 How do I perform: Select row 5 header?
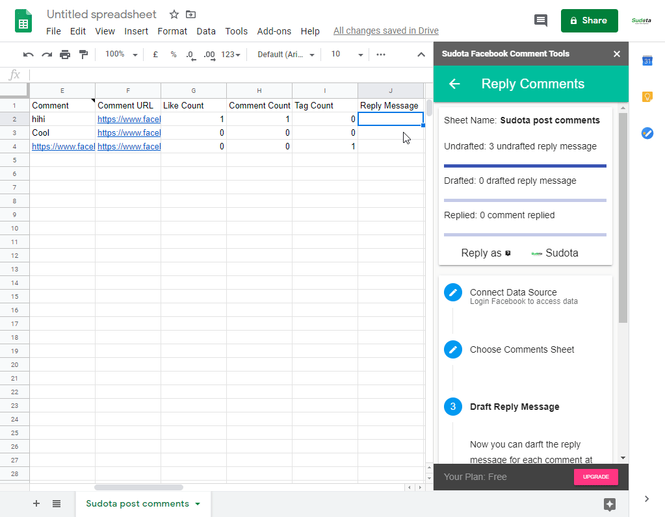point(14,160)
